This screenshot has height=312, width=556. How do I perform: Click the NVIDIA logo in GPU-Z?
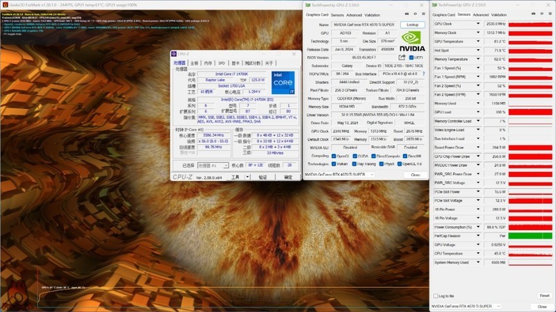412,41
